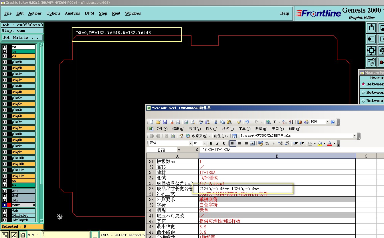Click the Excel Open folder icon
The image size is (384, 238).
pos(158,122)
